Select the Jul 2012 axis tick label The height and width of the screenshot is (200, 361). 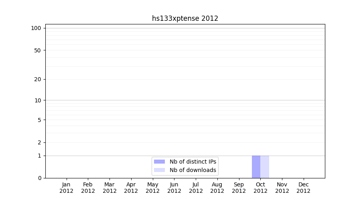[x=196, y=188]
